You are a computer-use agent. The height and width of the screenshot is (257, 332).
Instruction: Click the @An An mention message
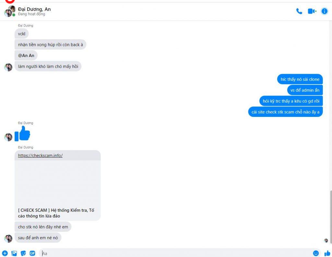point(26,56)
